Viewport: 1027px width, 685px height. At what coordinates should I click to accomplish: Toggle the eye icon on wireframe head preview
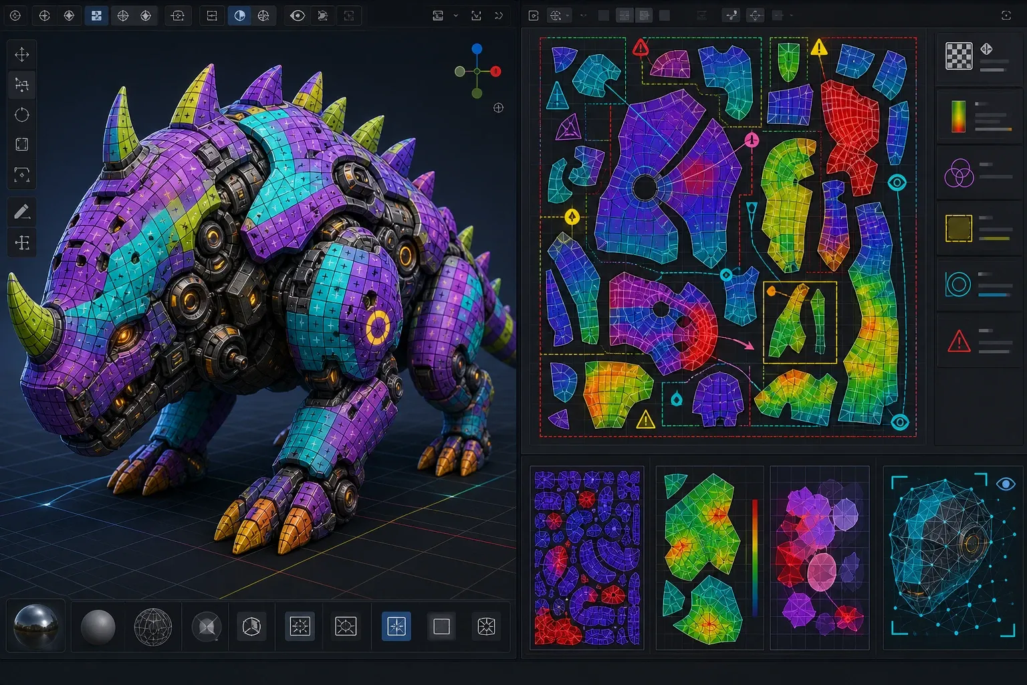1005,484
